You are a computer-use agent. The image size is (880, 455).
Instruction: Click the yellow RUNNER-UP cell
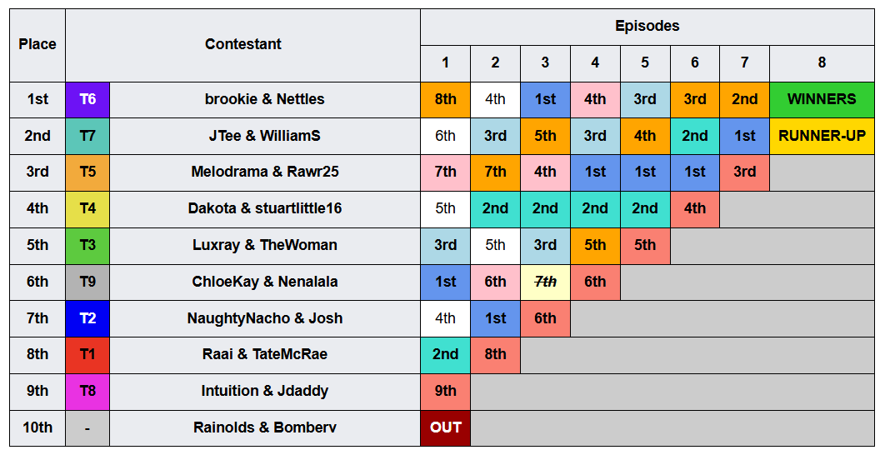coord(822,136)
